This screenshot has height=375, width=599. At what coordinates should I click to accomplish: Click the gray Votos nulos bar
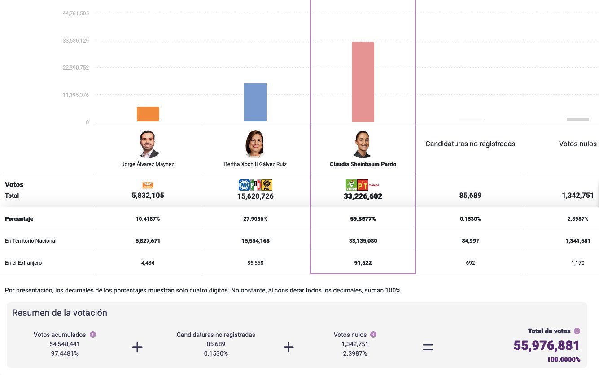[x=577, y=119]
